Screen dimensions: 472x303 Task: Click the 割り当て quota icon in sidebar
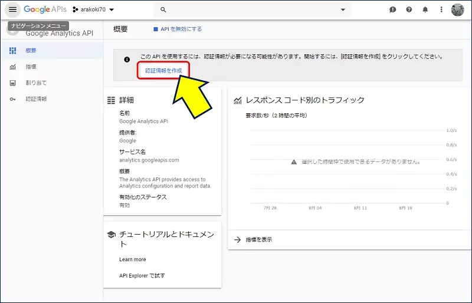pyautogui.click(x=12, y=83)
